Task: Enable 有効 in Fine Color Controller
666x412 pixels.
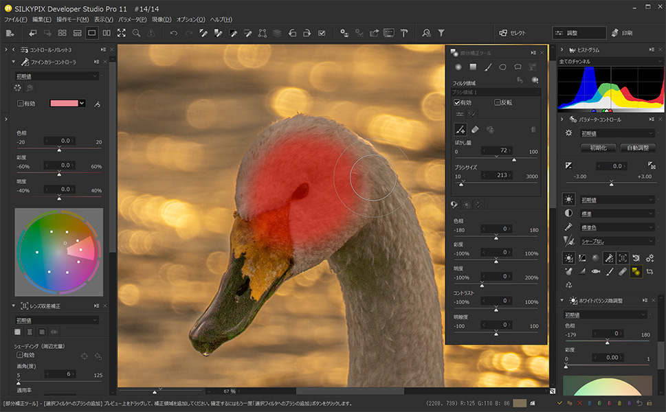Action: coord(20,104)
